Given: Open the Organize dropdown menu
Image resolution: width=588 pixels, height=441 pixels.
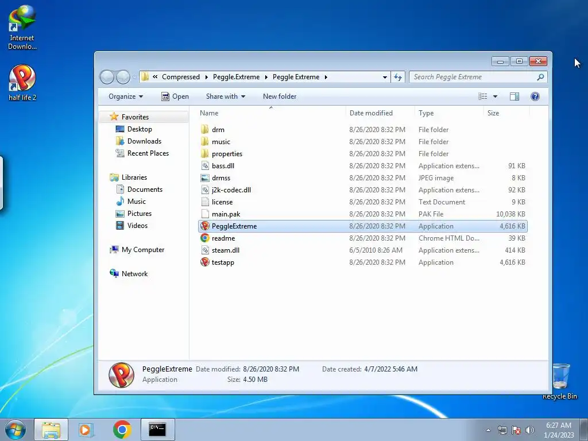Looking at the screenshot, I should (x=126, y=96).
